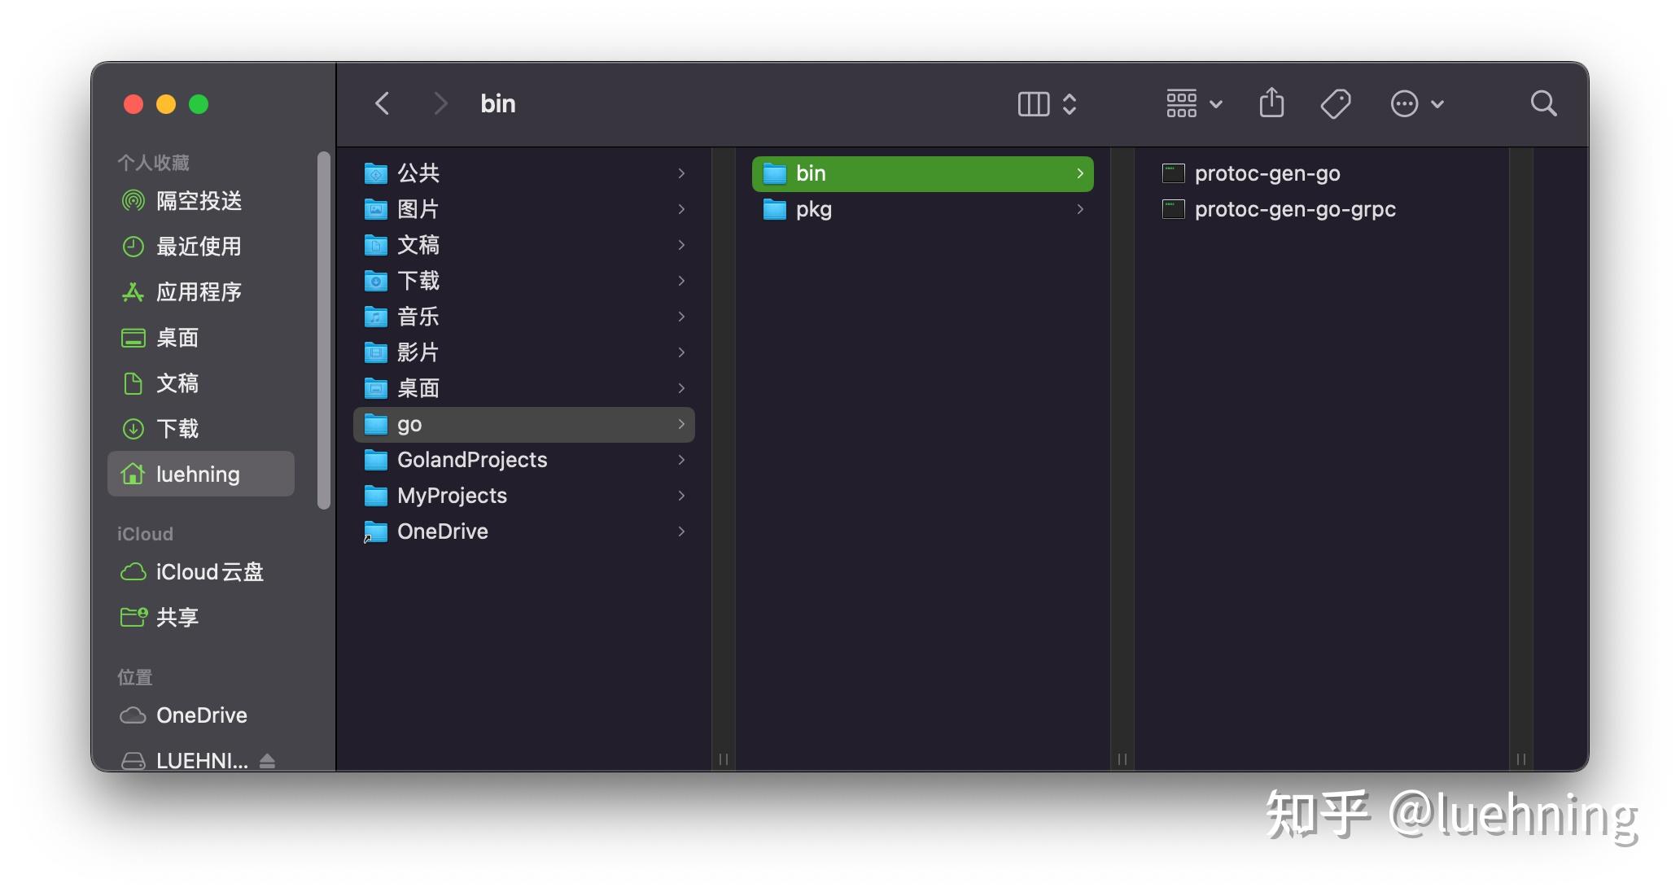The height and width of the screenshot is (892, 1680).
Task: Expand the 公共 folder chevron
Action: 681,173
